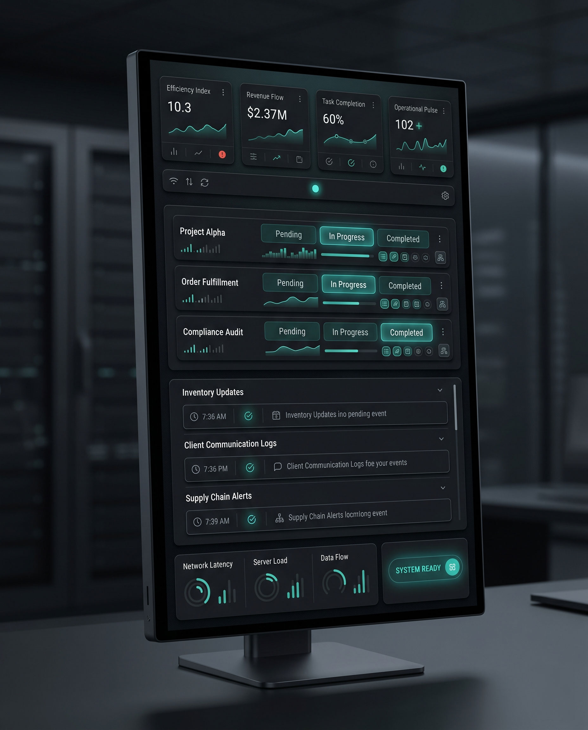Set Project Alpha to Completed
This screenshot has height=730, width=588.
(403, 239)
